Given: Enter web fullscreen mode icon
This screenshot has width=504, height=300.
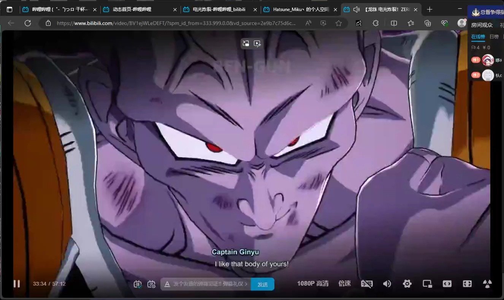Looking at the screenshot, I should (467, 284).
